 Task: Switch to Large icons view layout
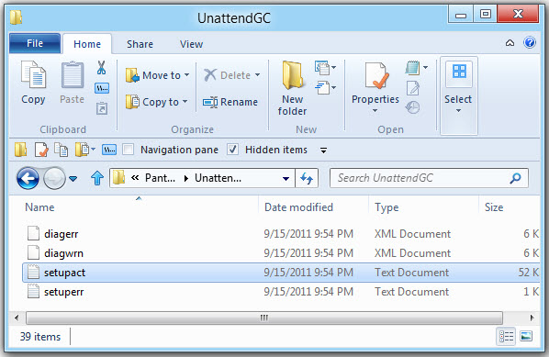coord(526,336)
